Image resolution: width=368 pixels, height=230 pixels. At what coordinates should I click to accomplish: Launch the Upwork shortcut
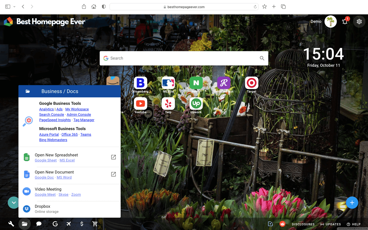(x=196, y=103)
